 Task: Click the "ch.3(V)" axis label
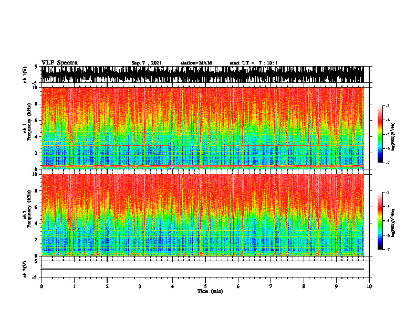[x=25, y=269]
